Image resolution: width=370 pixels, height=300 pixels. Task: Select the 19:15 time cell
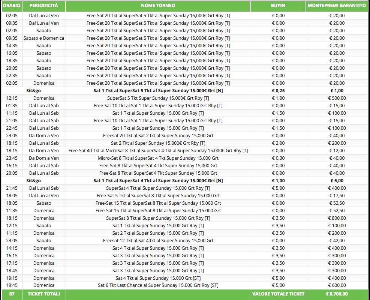coord(12,278)
